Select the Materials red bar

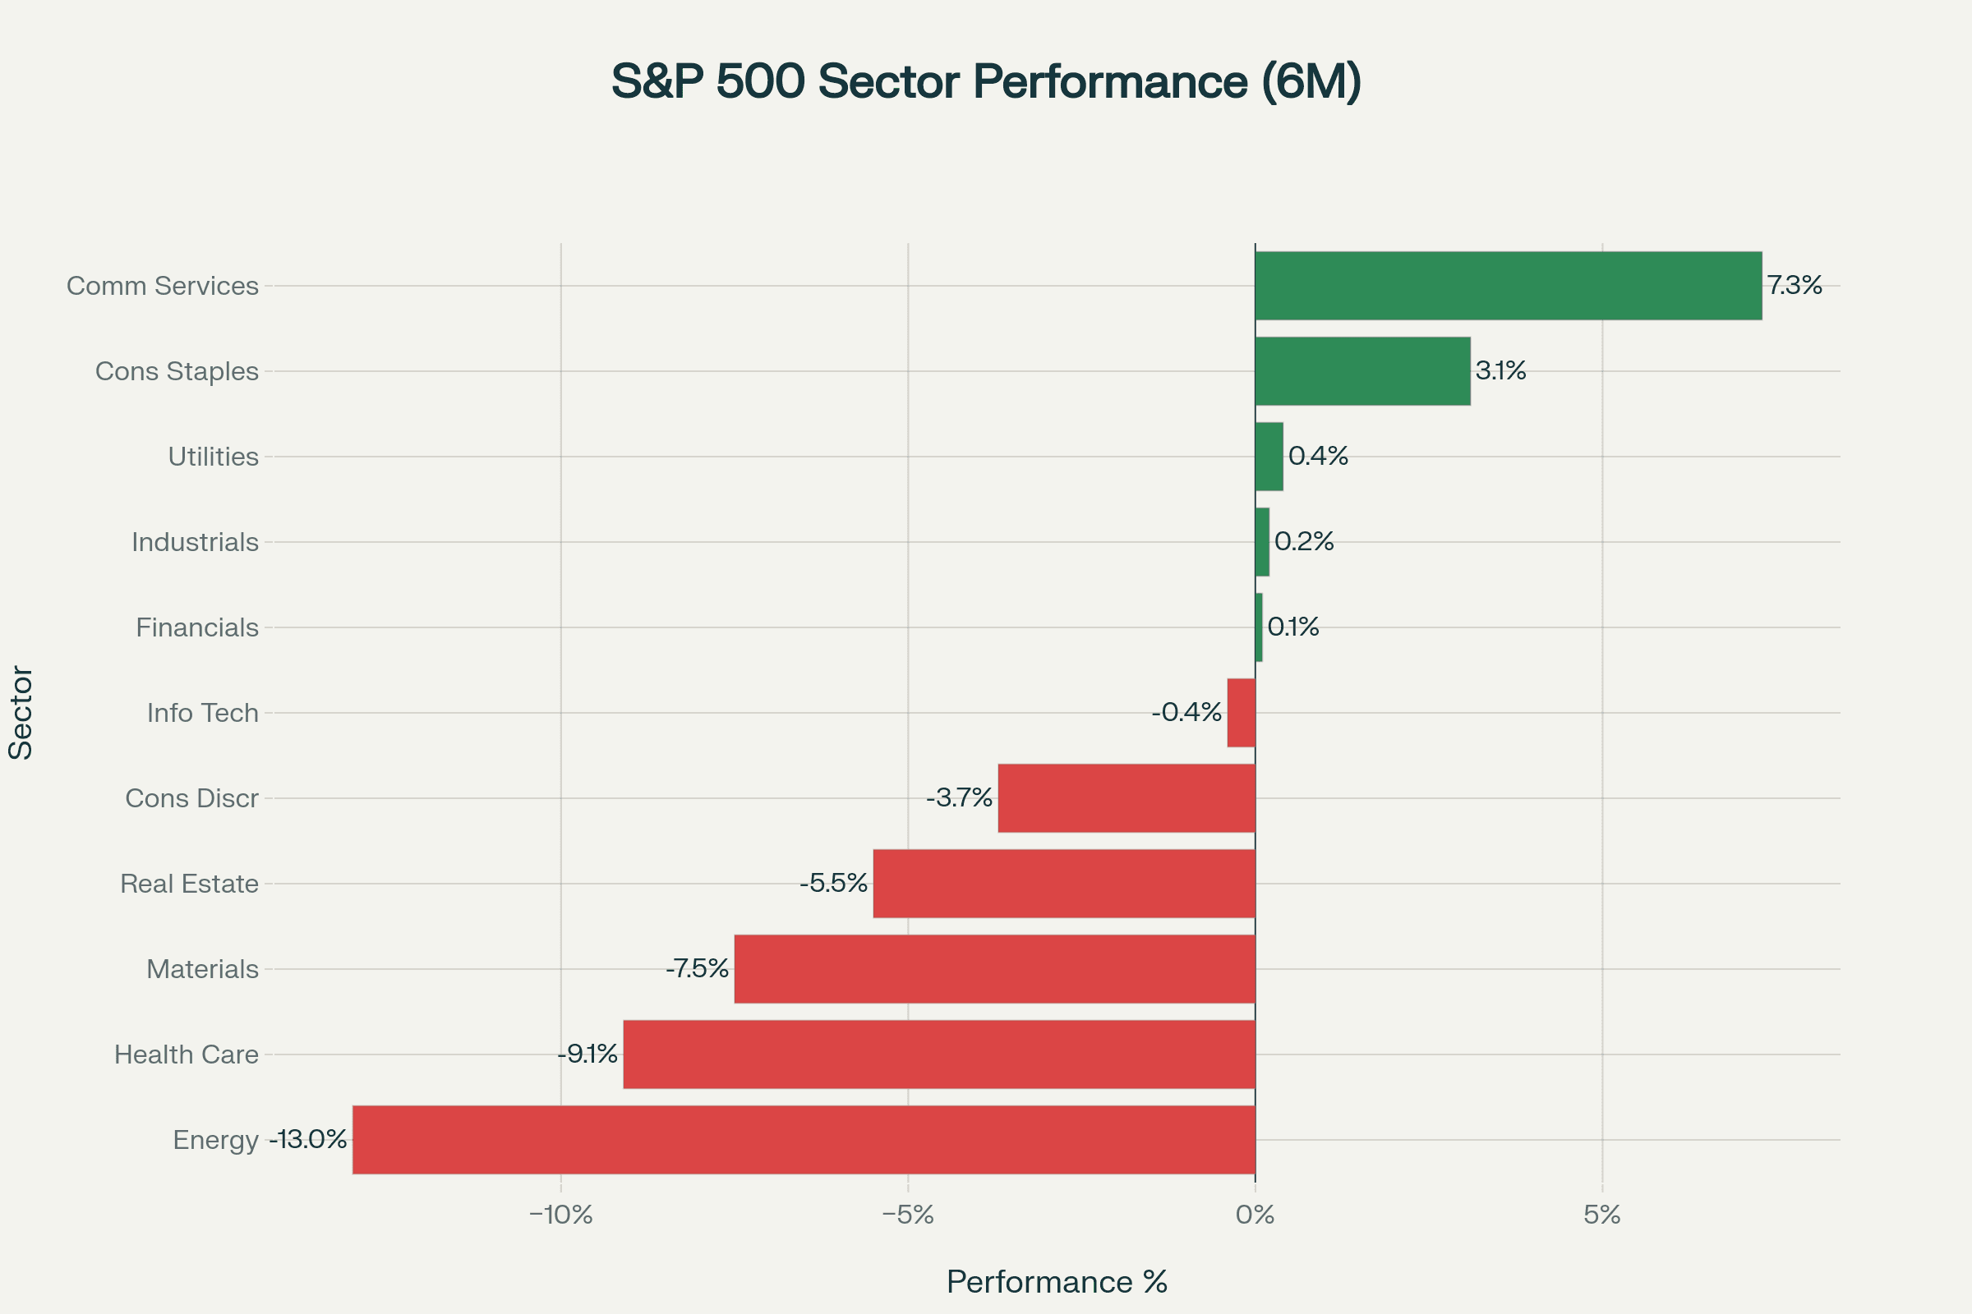tap(994, 969)
